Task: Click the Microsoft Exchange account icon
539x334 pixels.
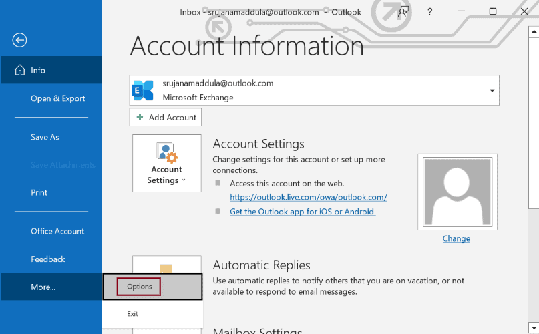Action: click(x=143, y=90)
